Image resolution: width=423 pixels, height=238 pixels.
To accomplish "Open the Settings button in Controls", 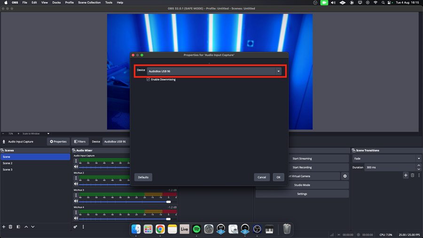I will pyautogui.click(x=302, y=194).
